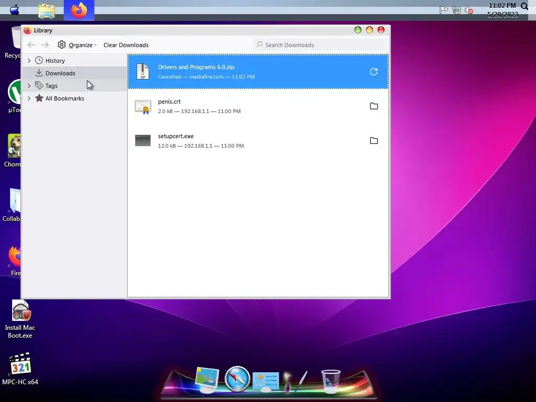Show penis.crt in its containing folder
The height and width of the screenshot is (402, 536).
tap(374, 106)
